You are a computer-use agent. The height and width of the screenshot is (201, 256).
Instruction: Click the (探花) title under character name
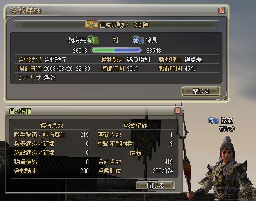(226, 129)
